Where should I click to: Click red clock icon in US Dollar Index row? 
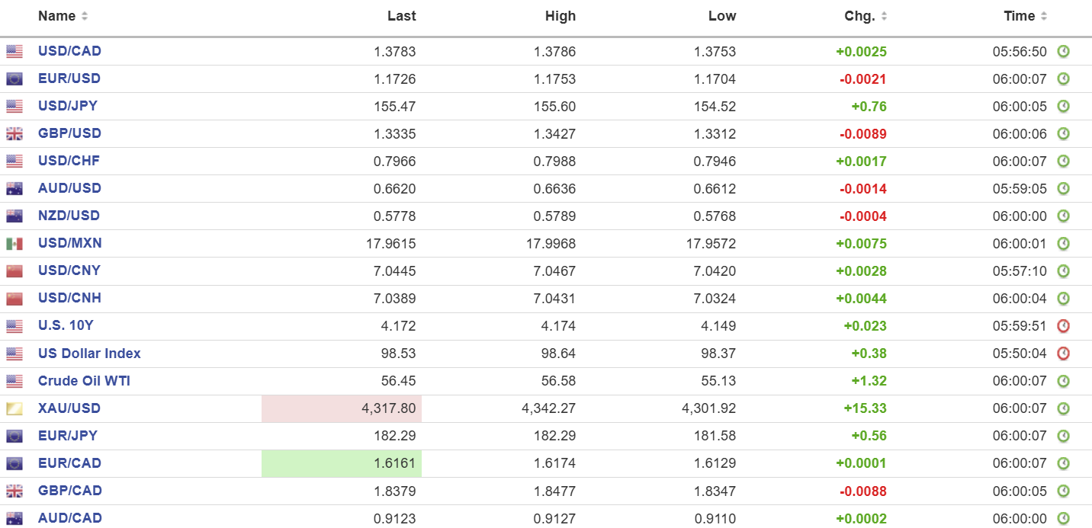tap(1063, 354)
